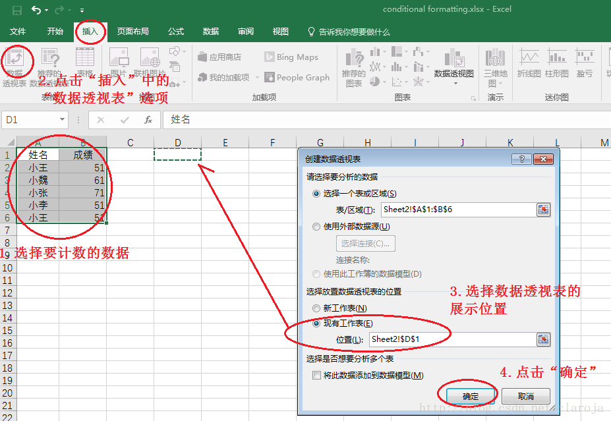Screen dimensions: 611x421
Task: Expand the My Add-ins (我的加载项) dropdown
Action: 257,78
